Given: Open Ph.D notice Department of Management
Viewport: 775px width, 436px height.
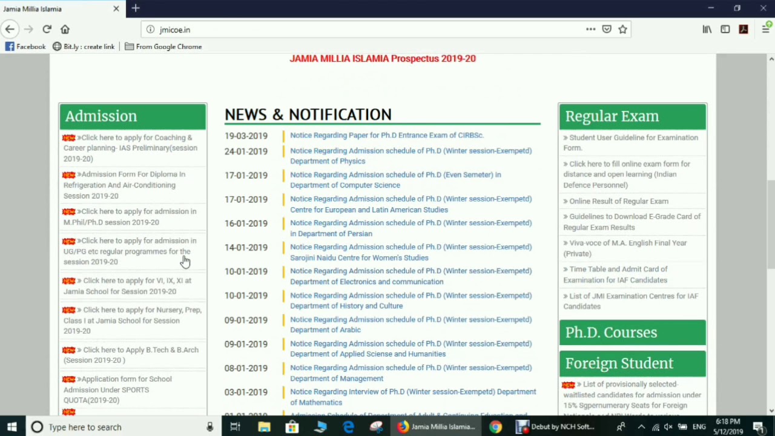Looking at the screenshot, I should click(x=411, y=373).
